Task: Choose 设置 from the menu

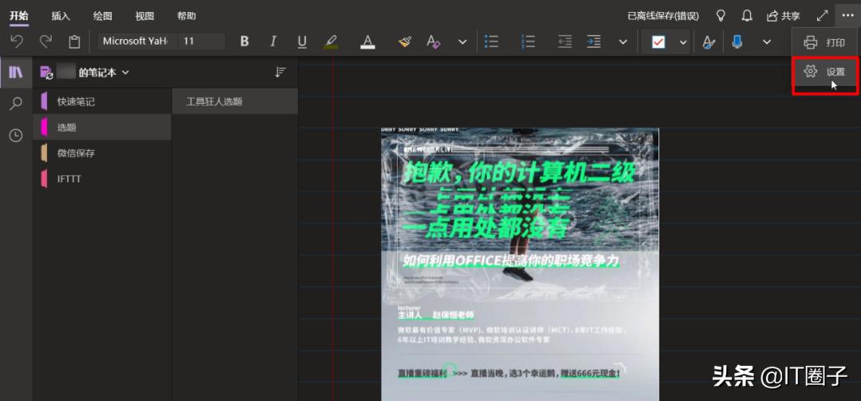Action: (824, 72)
